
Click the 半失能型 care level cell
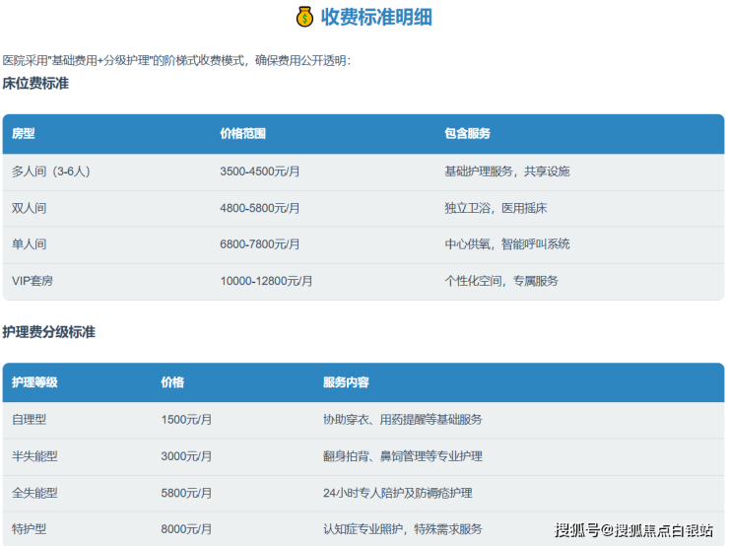(34, 456)
